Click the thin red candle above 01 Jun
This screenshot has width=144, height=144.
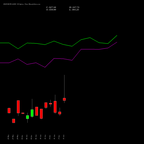coord(23,113)
